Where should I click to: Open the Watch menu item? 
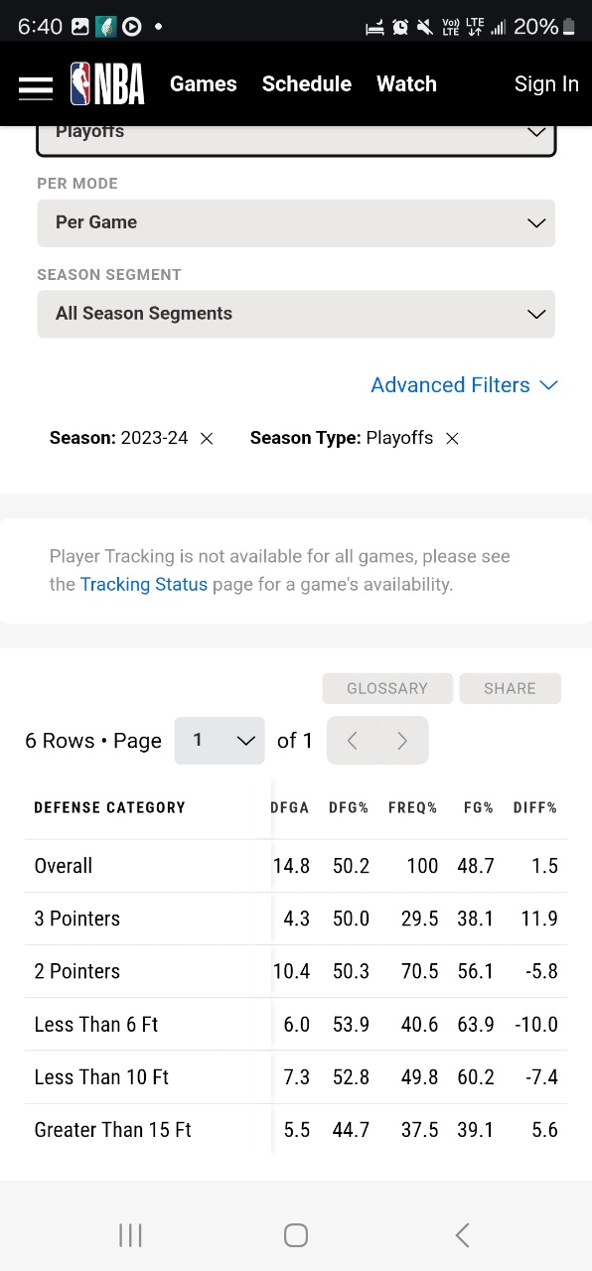[406, 84]
